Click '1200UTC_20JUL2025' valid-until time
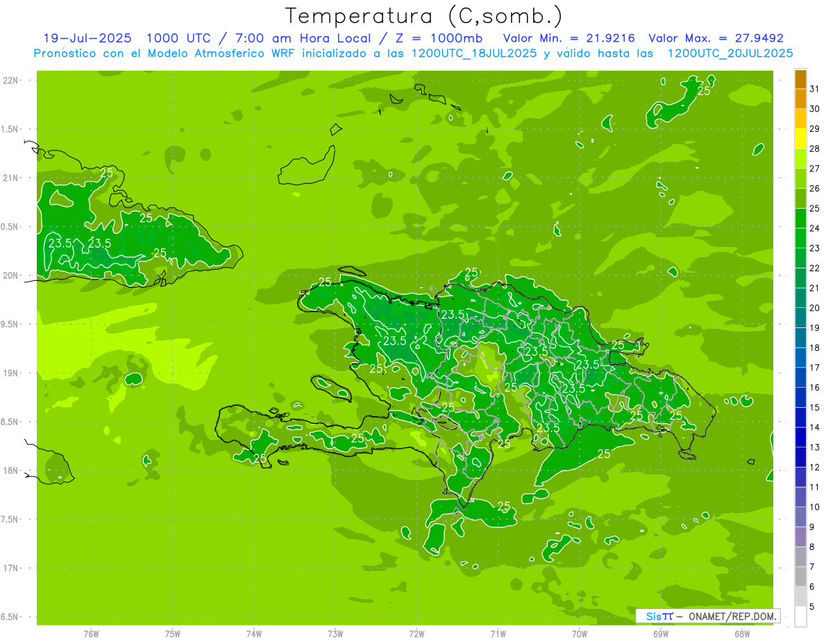833x643 pixels. [x=730, y=53]
